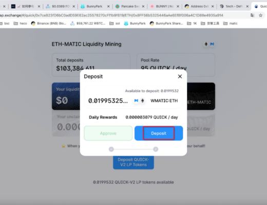Open the BunnyPark Share bookmark

point(166,24)
